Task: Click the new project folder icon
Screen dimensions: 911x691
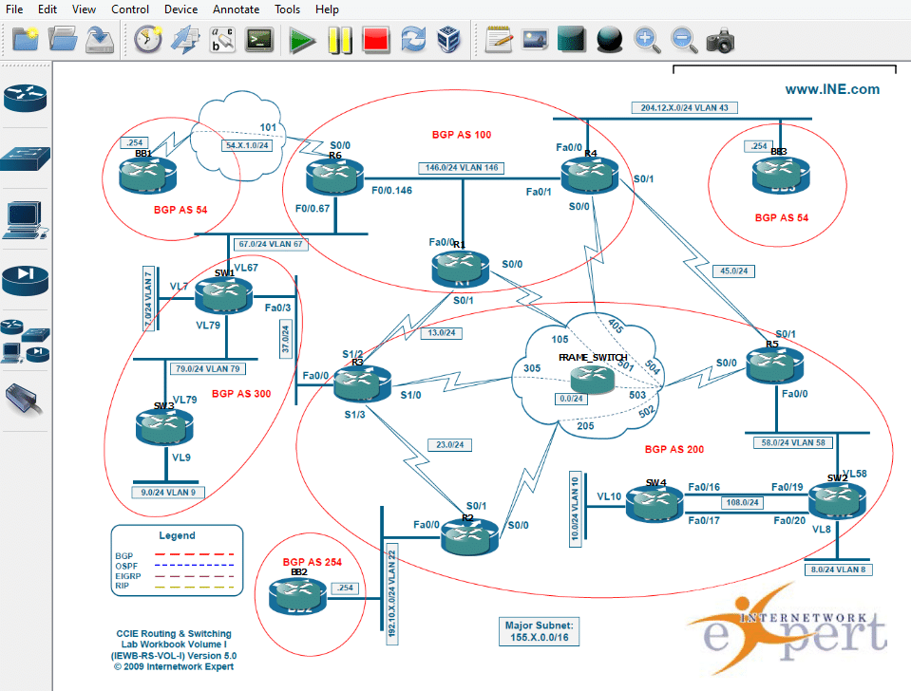Action: (x=26, y=40)
